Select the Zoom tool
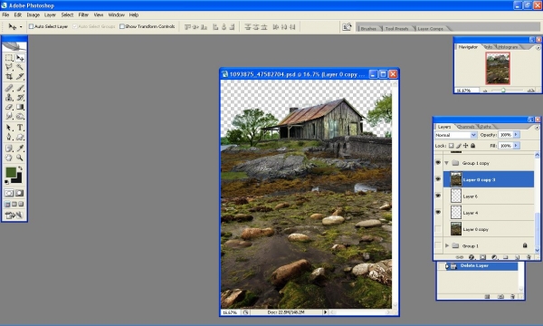Viewport: 543px width, 326px height. [x=20, y=158]
